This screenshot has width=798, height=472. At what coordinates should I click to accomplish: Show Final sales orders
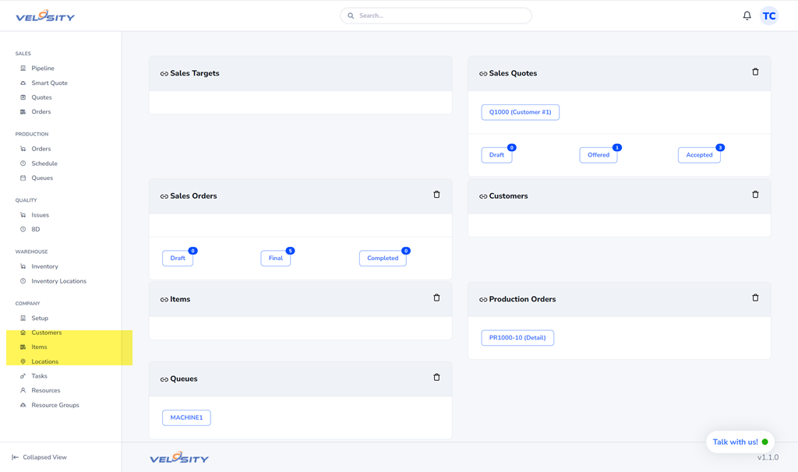pos(275,258)
